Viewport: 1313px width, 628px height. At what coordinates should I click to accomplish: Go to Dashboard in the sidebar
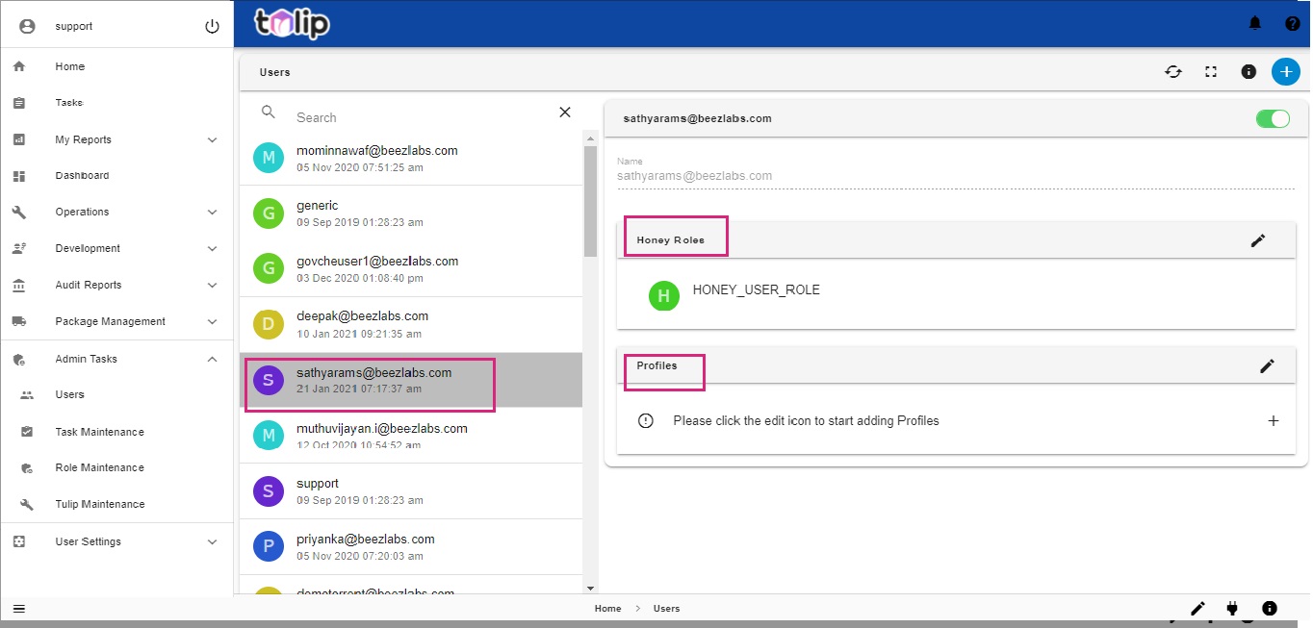(x=82, y=176)
